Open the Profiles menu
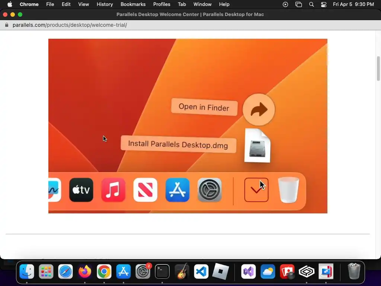Image resolution: width=381 pixels, height=286 pixels. pos(161,4)
